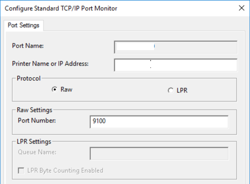Click the Protocol group heading

click(x=29, y=78)
